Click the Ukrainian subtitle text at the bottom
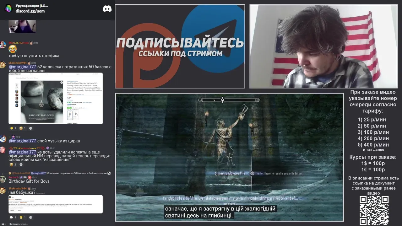The width and height of the screenshot is (402, 226). pyautogui.click(x=220, y=212)
